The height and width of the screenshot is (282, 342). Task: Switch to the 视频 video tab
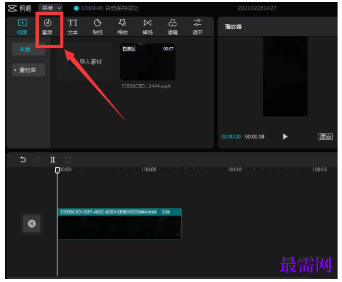pyautogui.click(x=22, y=27)
